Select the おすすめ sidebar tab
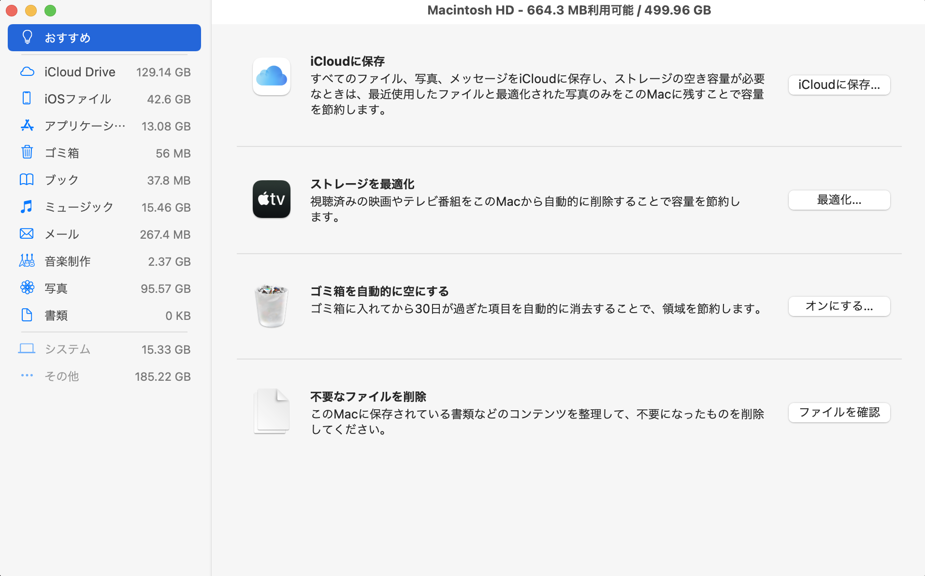The width and height of the screenshot is (925, 576). click(x=104, y=38)
